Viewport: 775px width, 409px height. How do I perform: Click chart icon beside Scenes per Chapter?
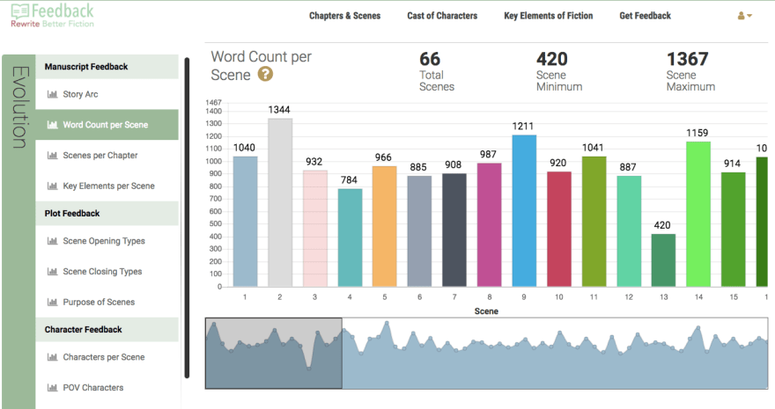coord(52,156)
